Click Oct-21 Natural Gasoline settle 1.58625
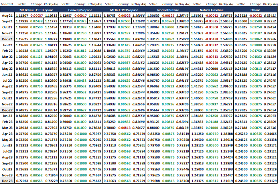The width and height of the screenshot is (278, 184). (x=197, y=27)
